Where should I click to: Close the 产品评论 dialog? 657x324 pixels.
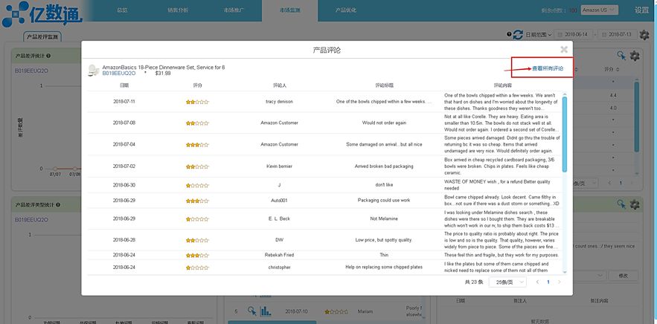click(564, 50)
